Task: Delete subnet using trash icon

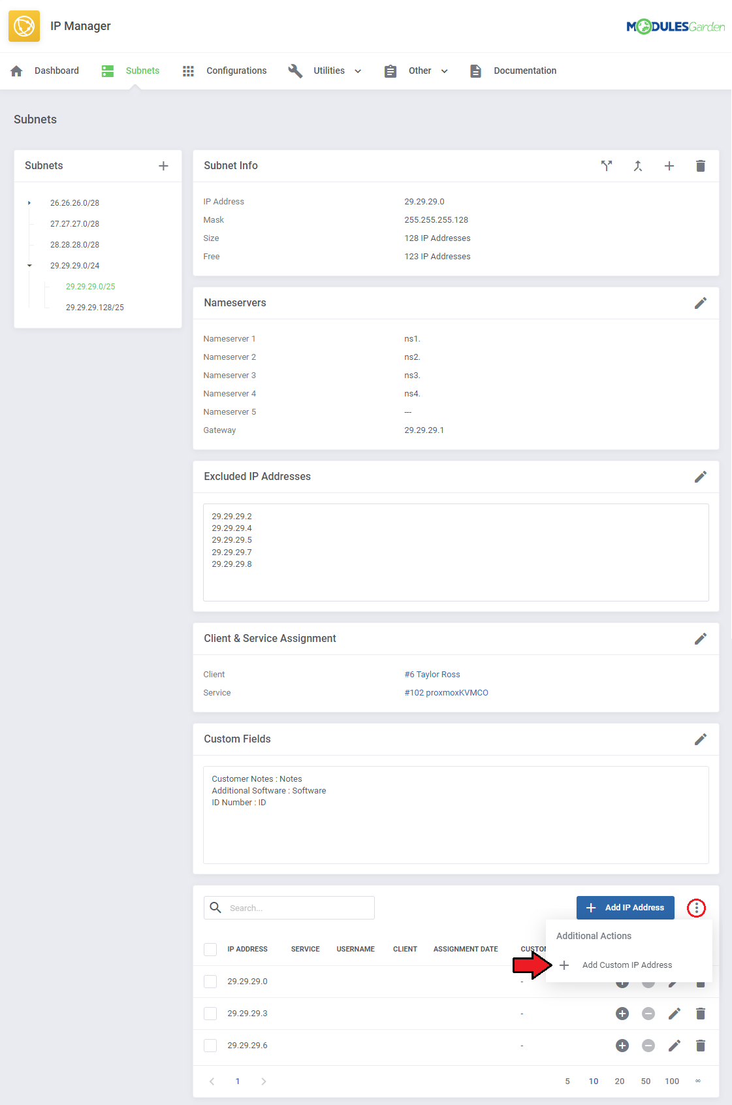Action: tap(701, 166)
